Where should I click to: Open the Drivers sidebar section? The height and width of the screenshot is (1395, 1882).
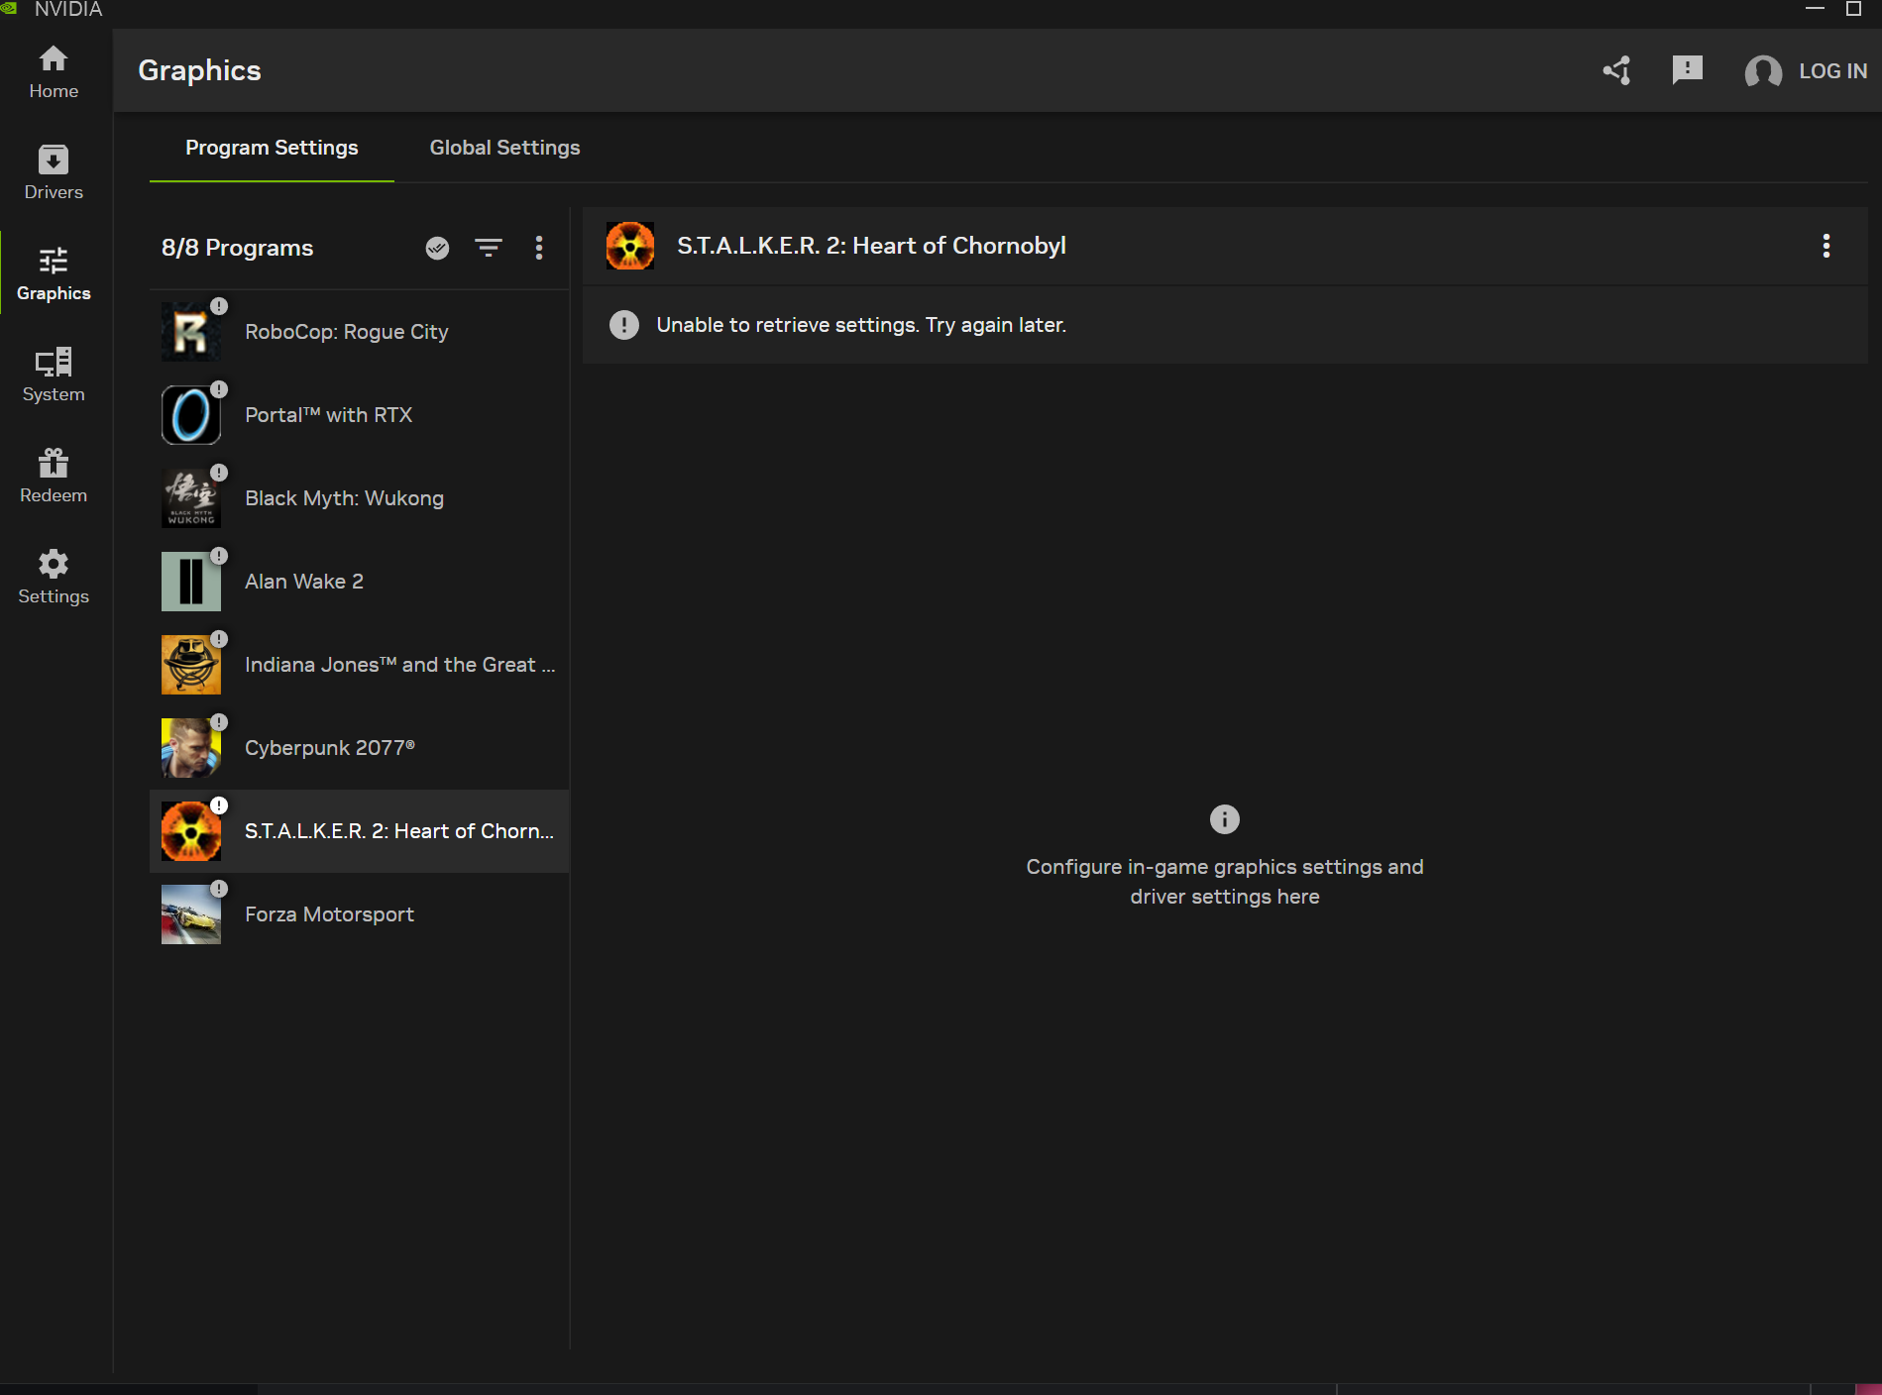coord(54,173)
